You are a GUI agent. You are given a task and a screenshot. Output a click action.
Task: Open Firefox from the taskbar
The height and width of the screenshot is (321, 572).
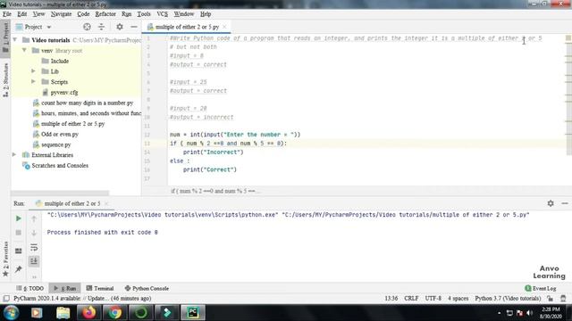coord(88,313)
